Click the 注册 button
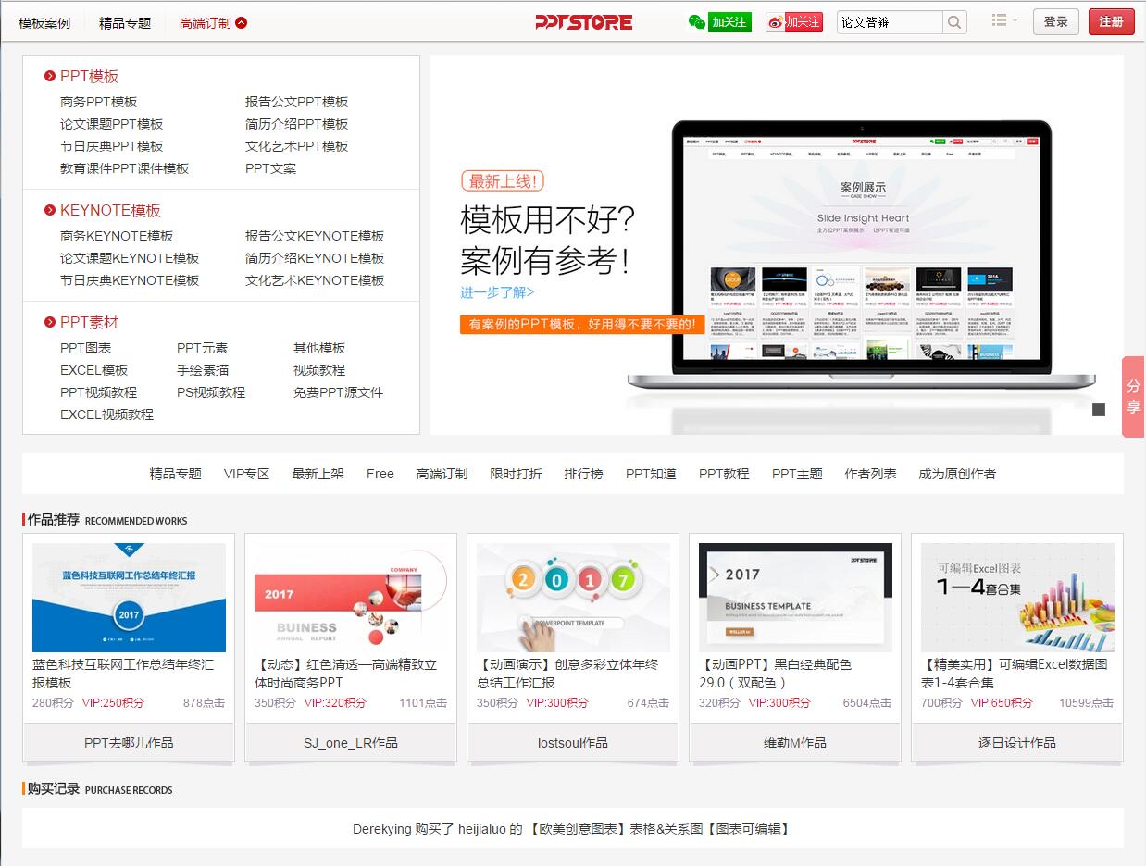The width and height of the screenshot is (1146, 866). pyautogui.click(x=1112, y=22)
